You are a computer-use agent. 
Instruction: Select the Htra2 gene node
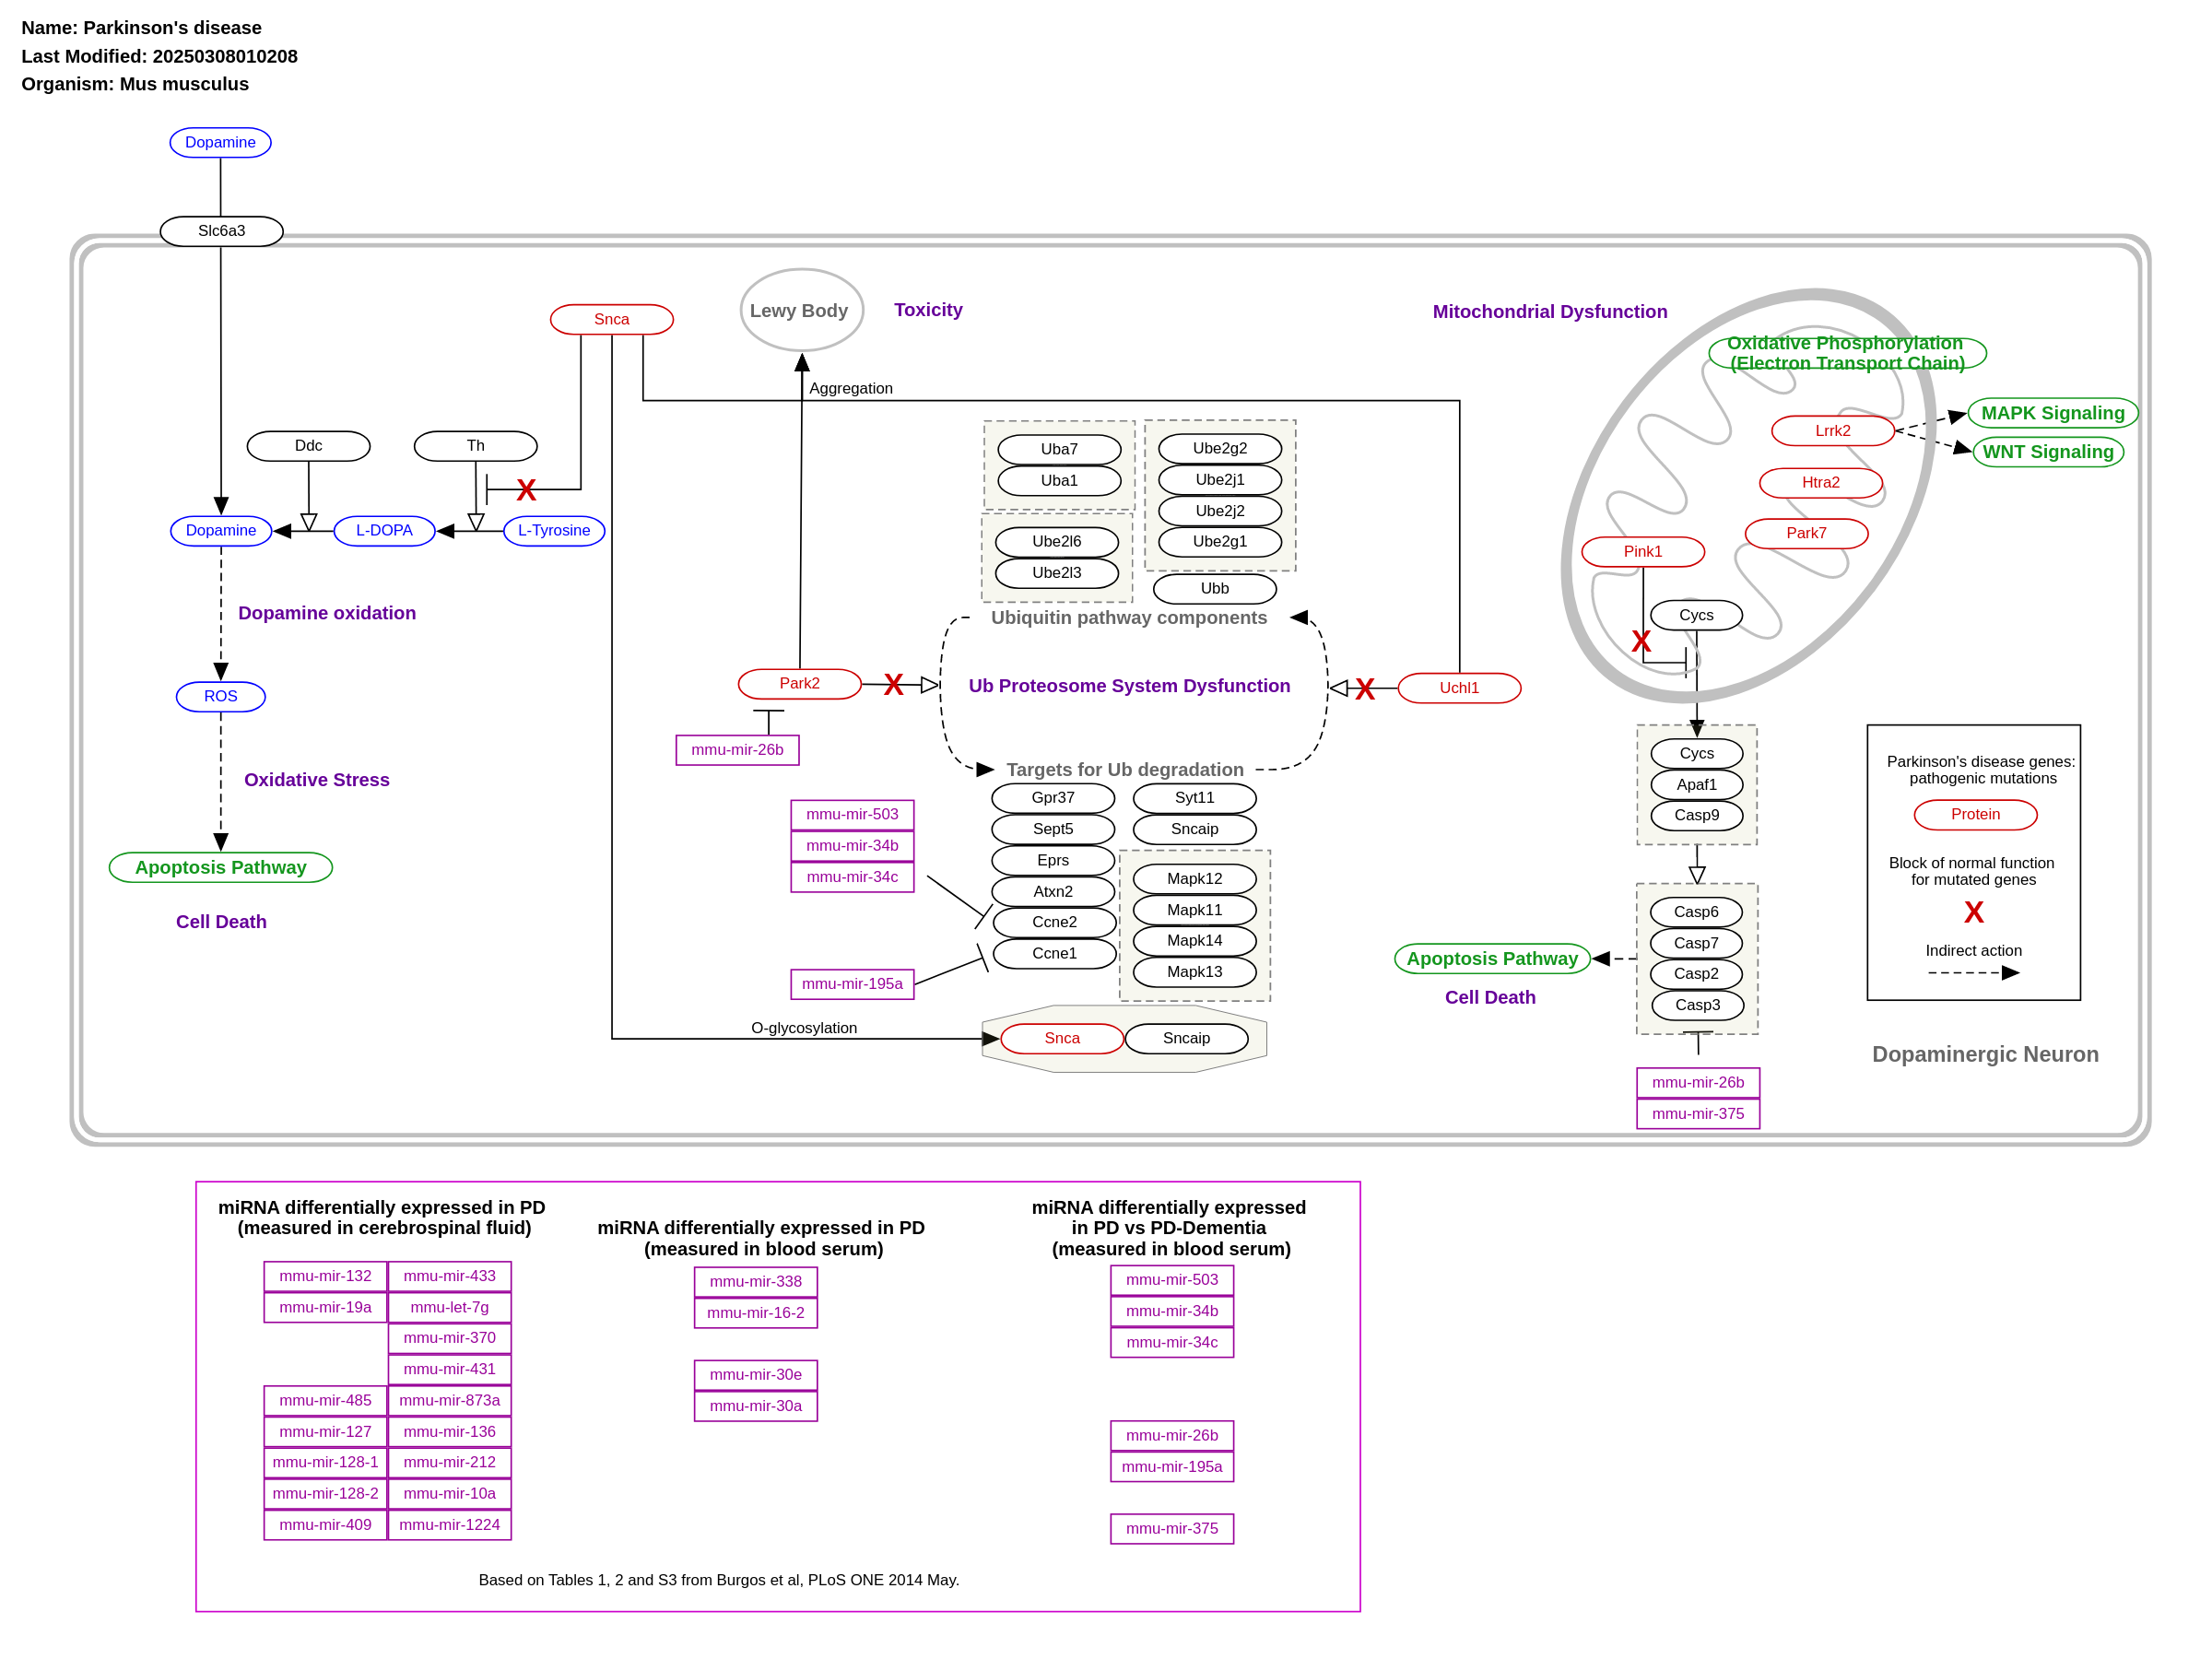(1821, 482)
